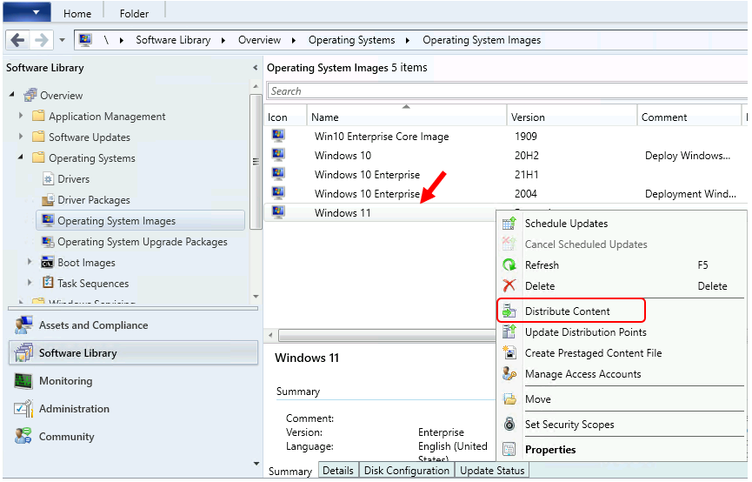The height and width of the screenshot is (482, 752).
Task: Select the Overview node icon
Action: coord(30,95)
